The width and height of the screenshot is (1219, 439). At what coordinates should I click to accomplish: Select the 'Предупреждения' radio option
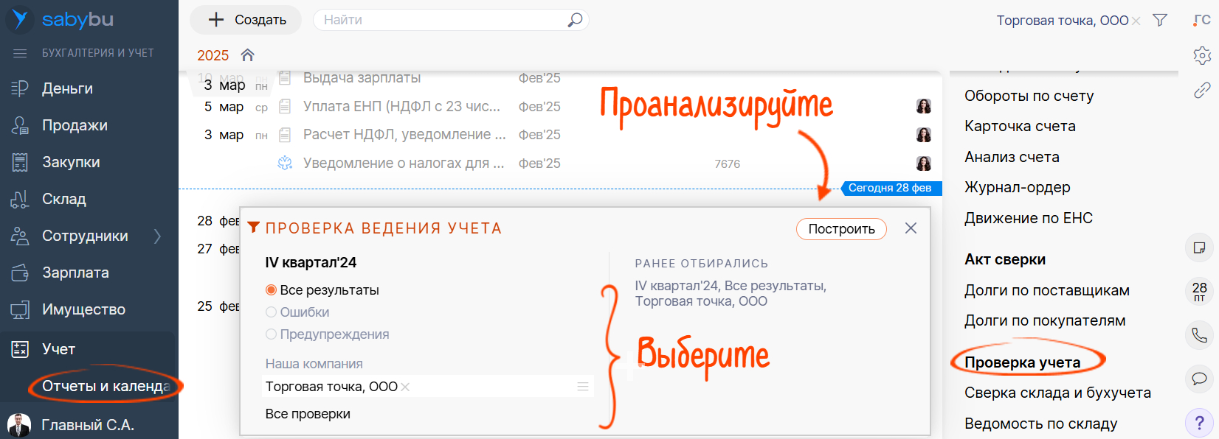click(272, 334)
